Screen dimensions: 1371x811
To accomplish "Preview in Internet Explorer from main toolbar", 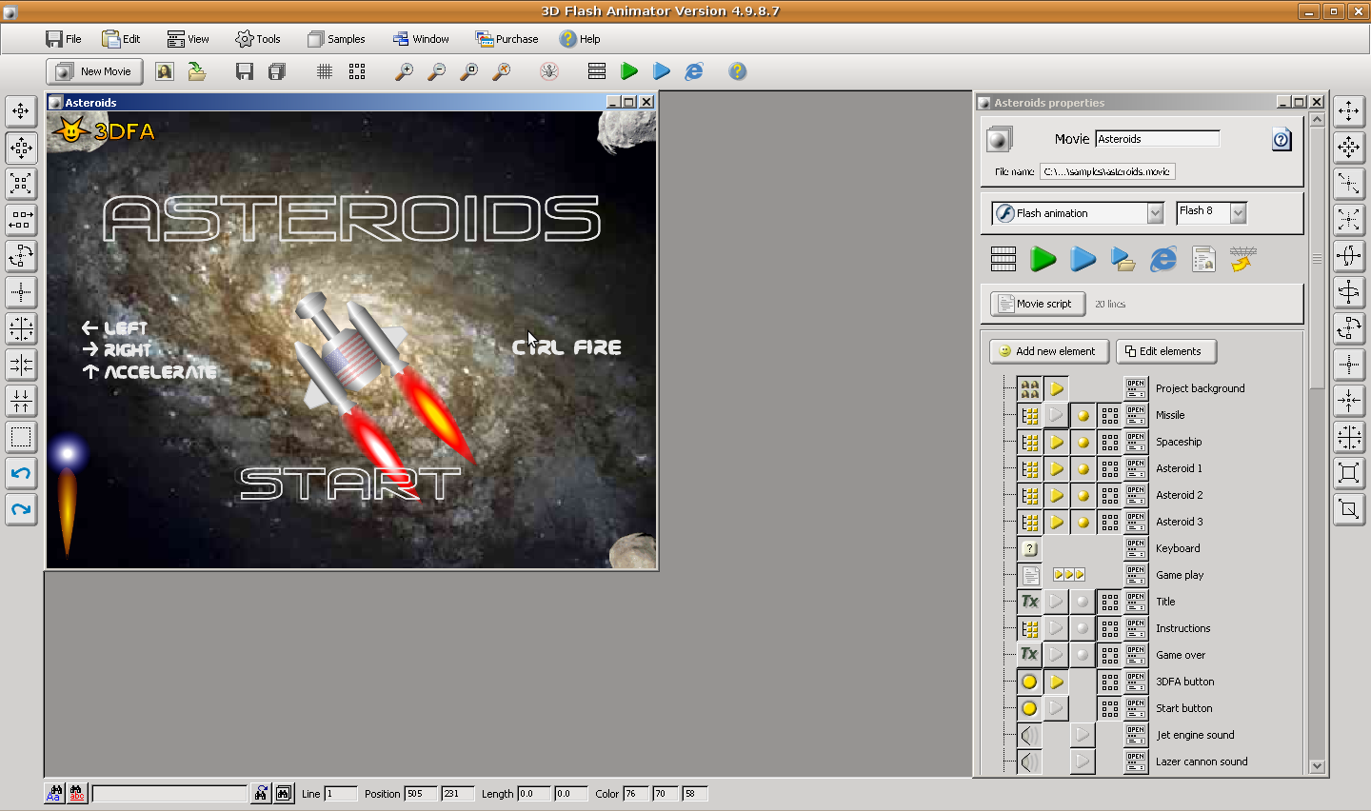I will click(694, 71).
